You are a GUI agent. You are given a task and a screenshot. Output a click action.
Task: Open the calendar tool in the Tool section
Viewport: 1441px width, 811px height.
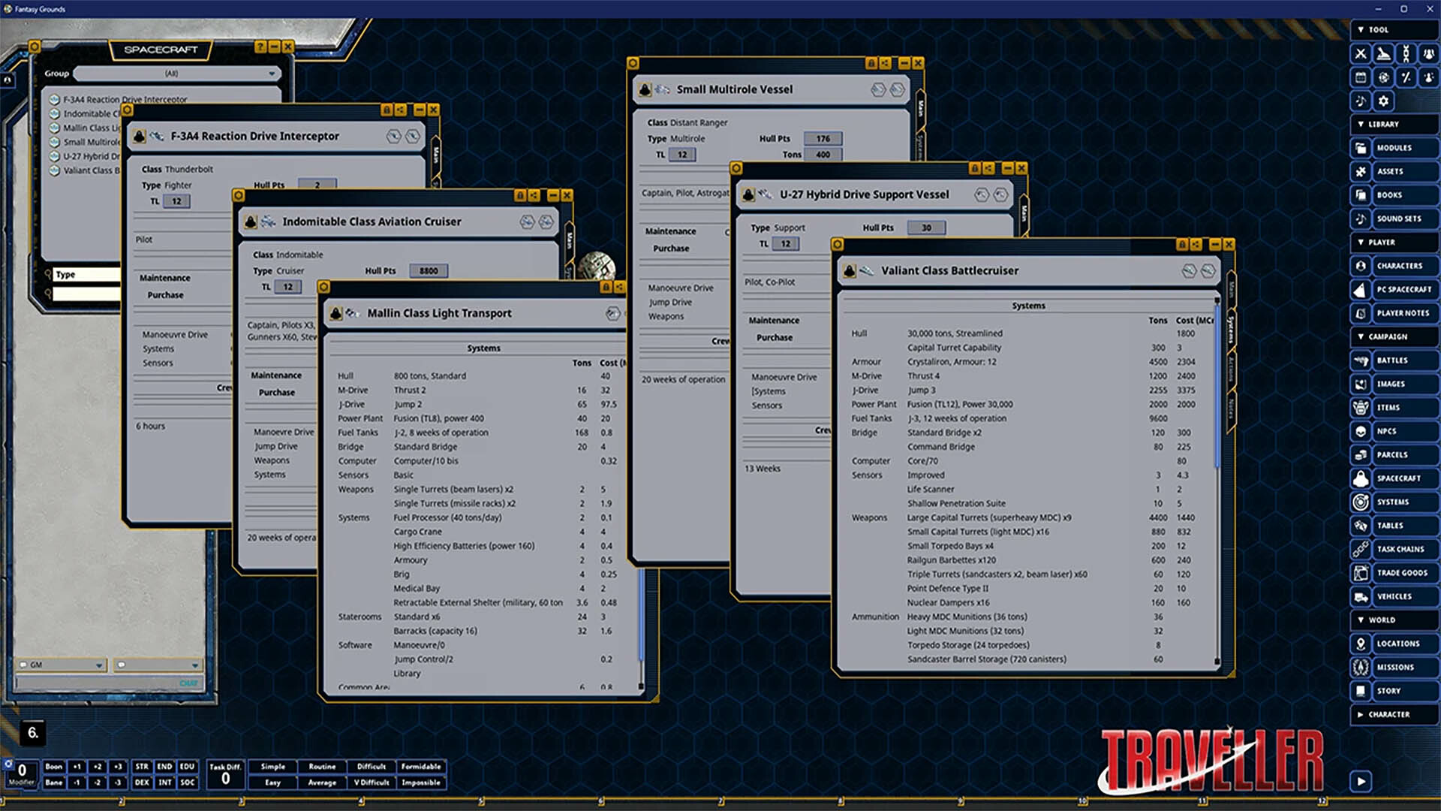1361,77
